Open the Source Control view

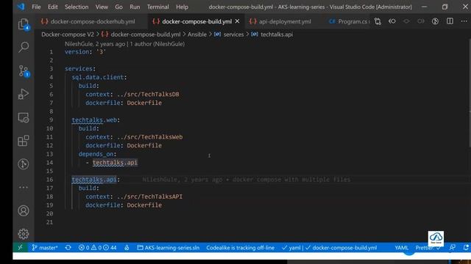[x=24, y=71]
